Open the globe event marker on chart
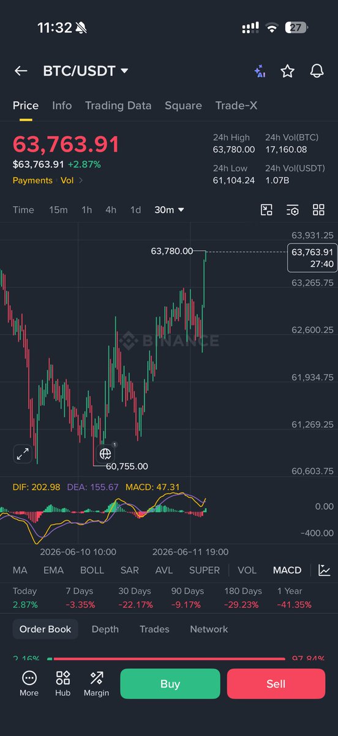338x736 pixels. pos(105,453)
